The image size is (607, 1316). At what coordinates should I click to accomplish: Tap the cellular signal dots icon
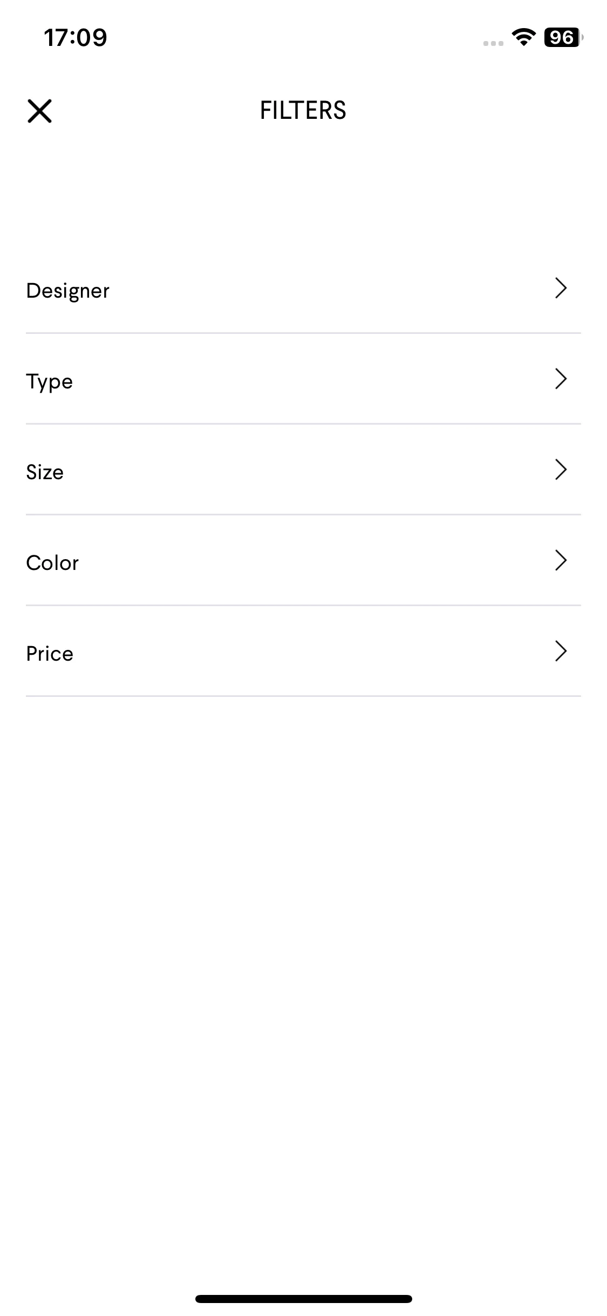(493, 43)
